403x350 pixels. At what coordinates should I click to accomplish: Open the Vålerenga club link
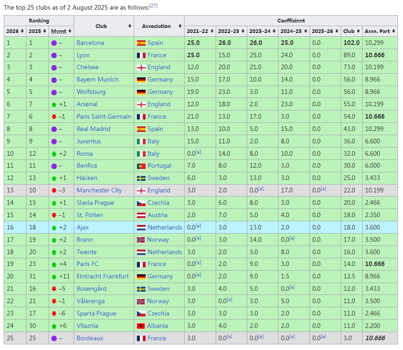(x=91, y=301)
